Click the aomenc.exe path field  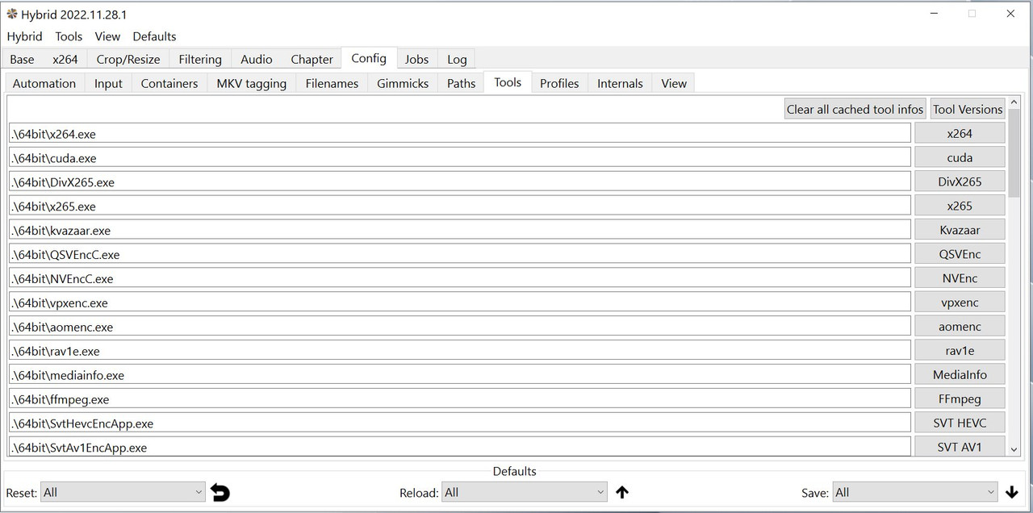click(460, 327)
